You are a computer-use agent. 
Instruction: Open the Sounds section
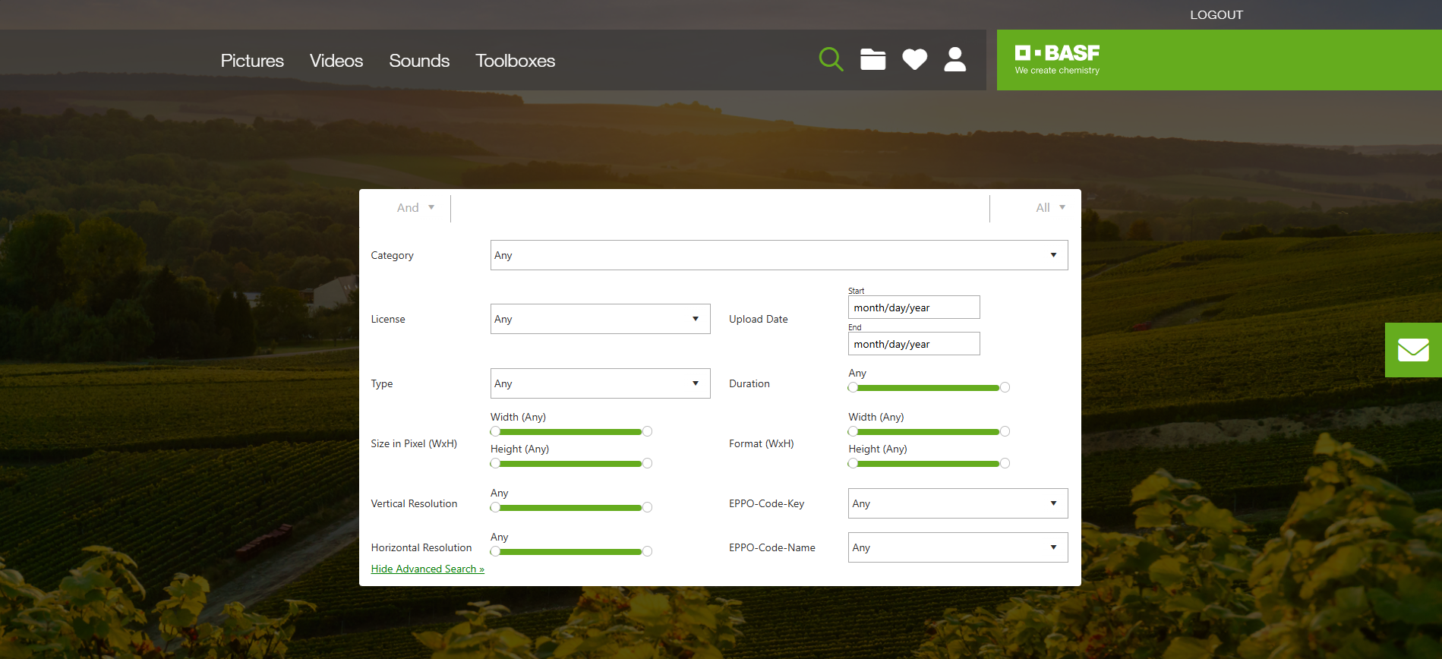419,61
